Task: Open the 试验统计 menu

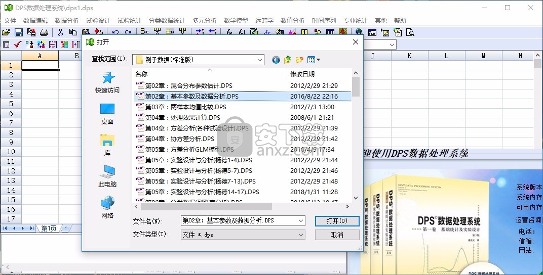Action: point(129,20)
